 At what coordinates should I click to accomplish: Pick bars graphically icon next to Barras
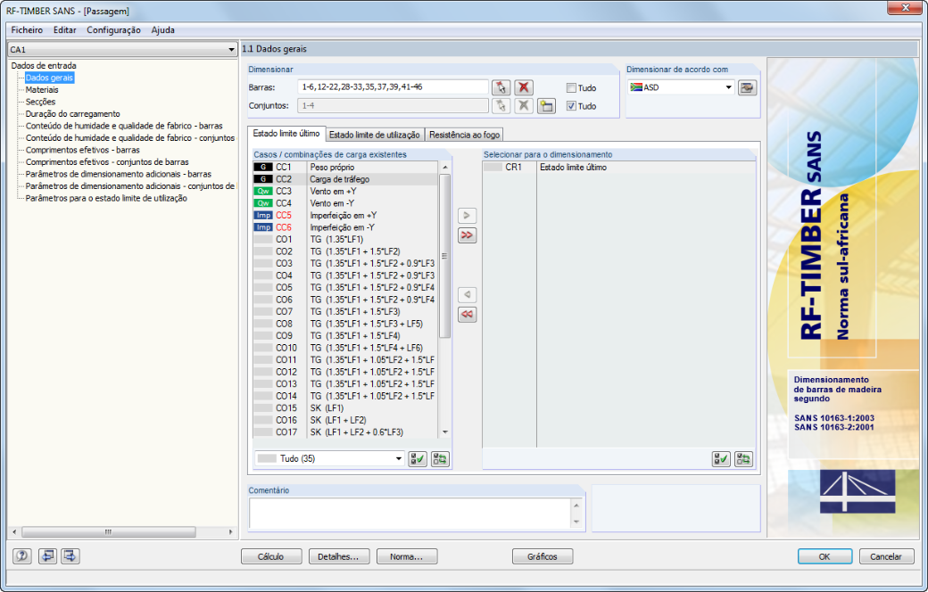point(501,87)
